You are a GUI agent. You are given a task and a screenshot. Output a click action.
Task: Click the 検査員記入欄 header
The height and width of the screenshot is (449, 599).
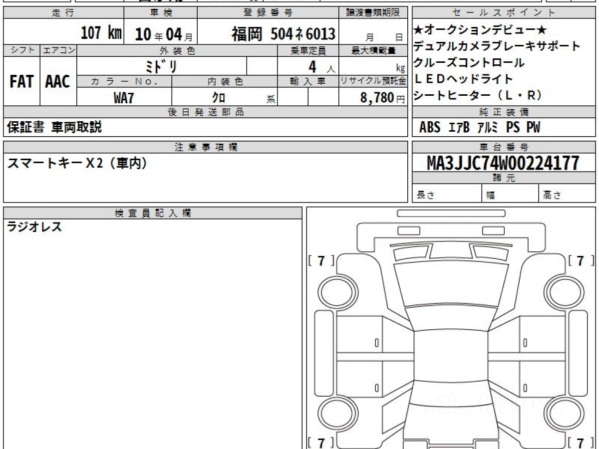pyautogui.click(x=153, y=213)
